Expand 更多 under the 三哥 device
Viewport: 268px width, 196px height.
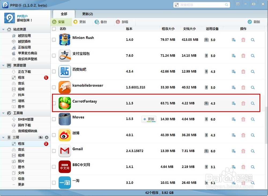click(21, 184)
